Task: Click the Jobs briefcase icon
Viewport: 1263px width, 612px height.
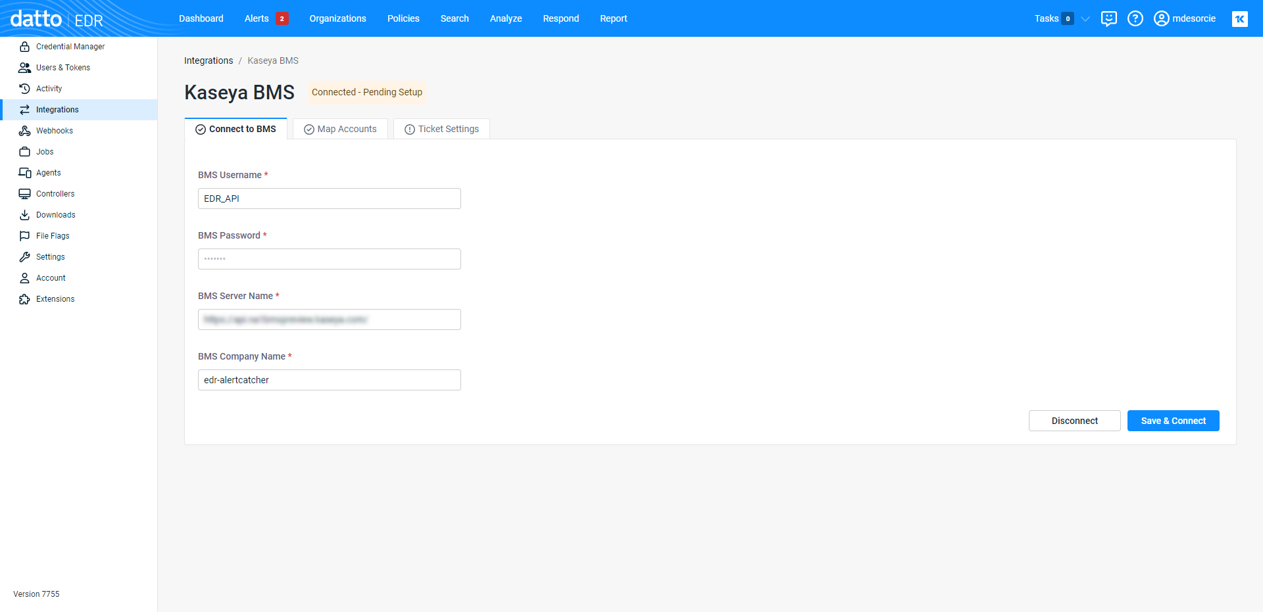Action: coord(24,152)
